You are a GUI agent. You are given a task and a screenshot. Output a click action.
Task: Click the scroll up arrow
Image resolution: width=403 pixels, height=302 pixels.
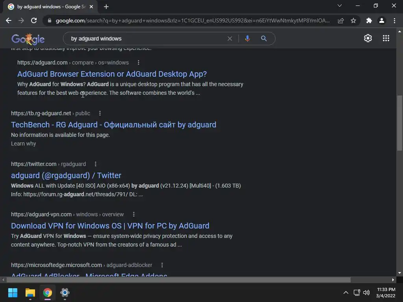(399, 31)
